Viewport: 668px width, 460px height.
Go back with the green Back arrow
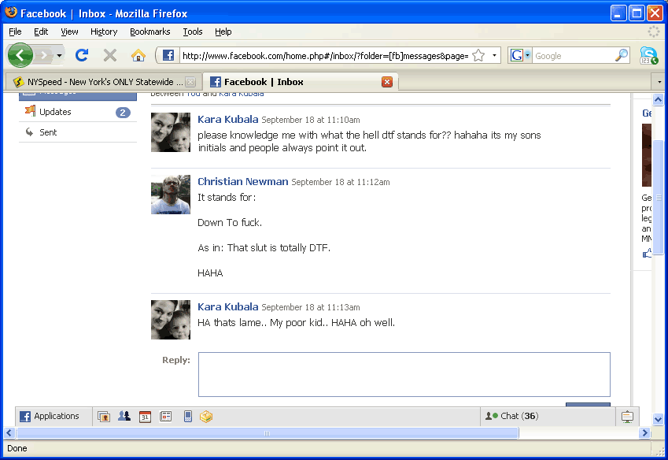20,55
